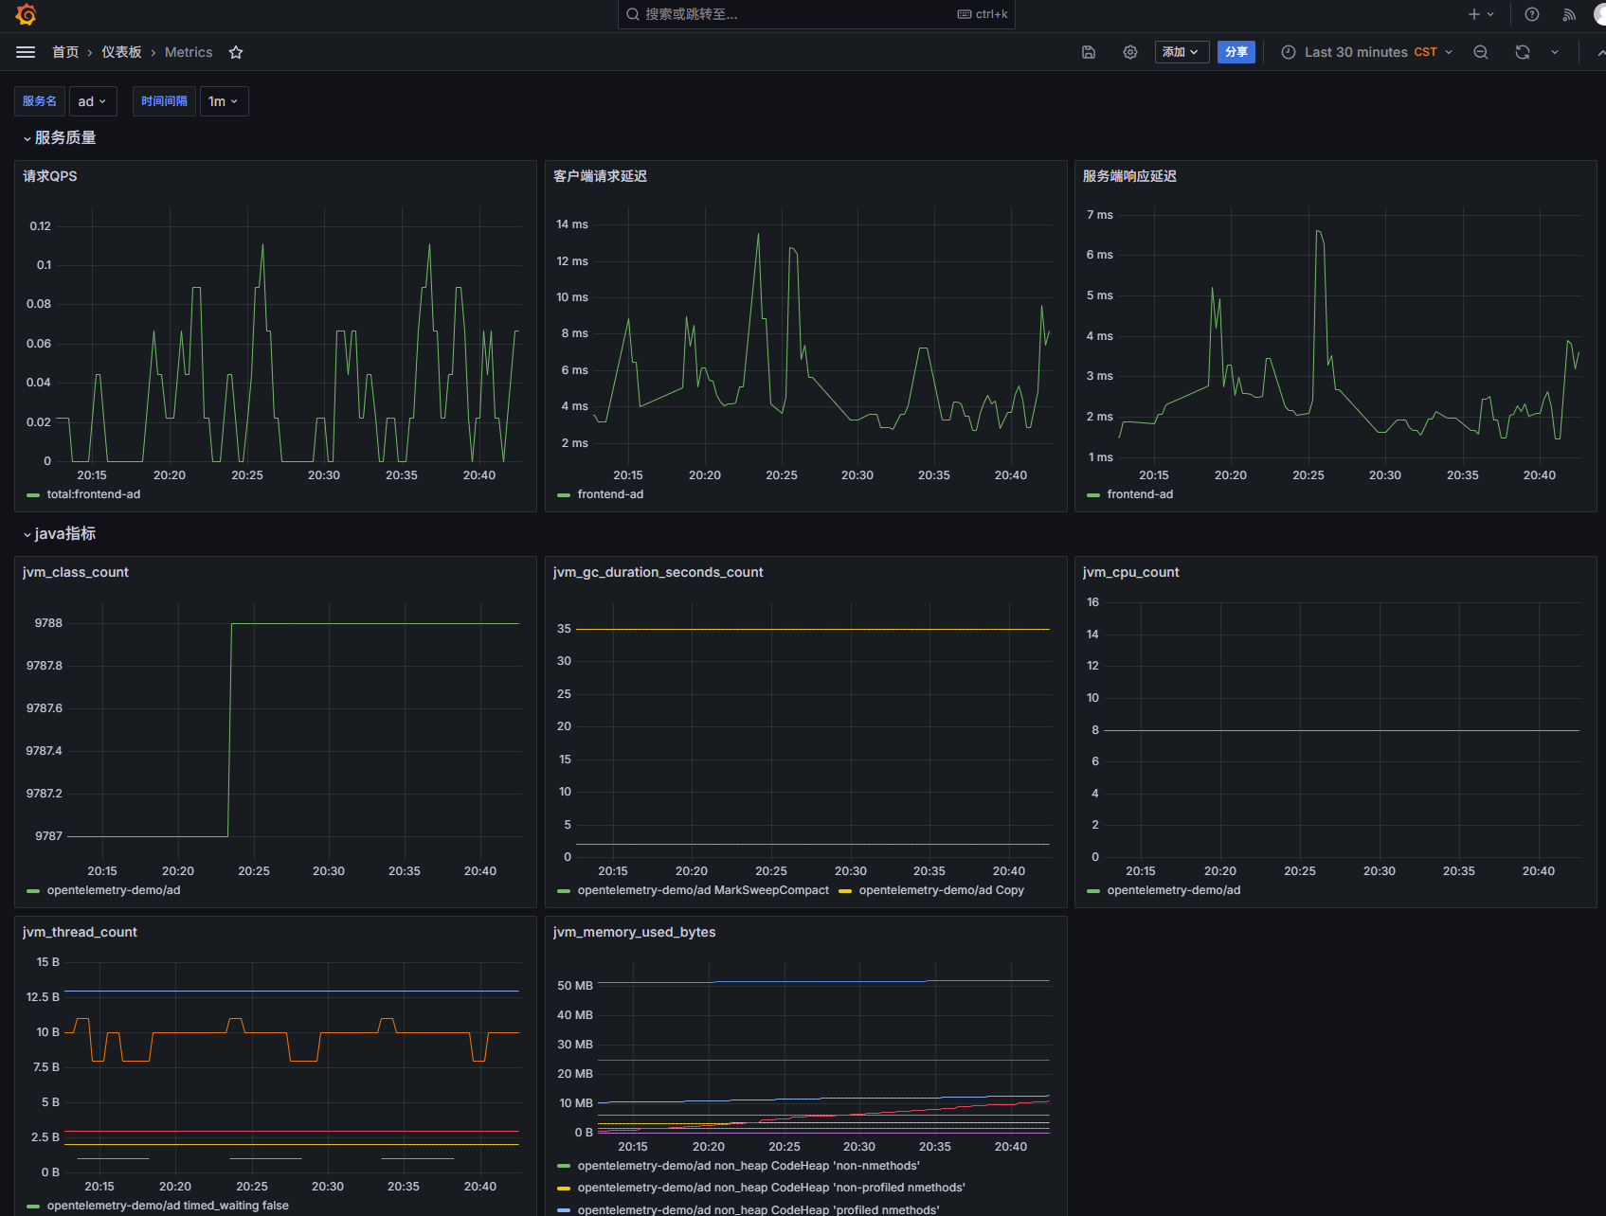Open dashboard settings gear
This screenshot has height=1216, width=1606.
pyautogui.click(x=1130, y=52)
